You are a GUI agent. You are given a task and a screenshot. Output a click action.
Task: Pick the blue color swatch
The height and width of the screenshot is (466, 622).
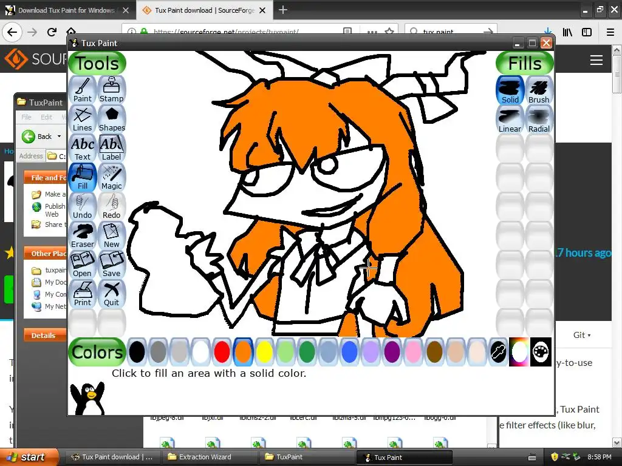click(349, 351)
